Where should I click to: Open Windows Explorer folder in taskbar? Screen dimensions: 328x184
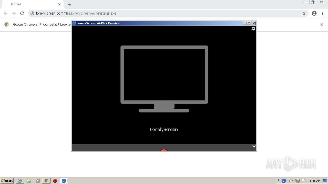pos(29,181)
